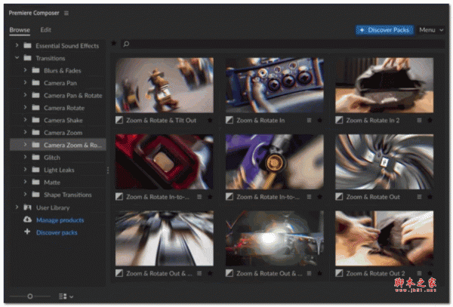Select the Zoom & Rotate Out swirl thumbnail
453x307 pixels.
pyautogui.click(x=384, y=161)
